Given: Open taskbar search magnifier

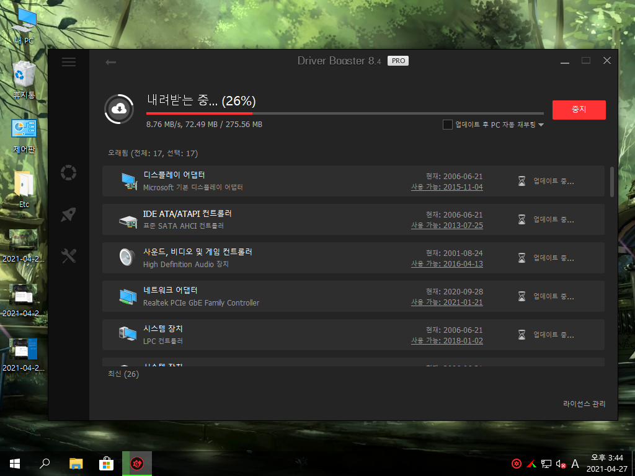Looking at the screenshot, I should click(45, 464).
